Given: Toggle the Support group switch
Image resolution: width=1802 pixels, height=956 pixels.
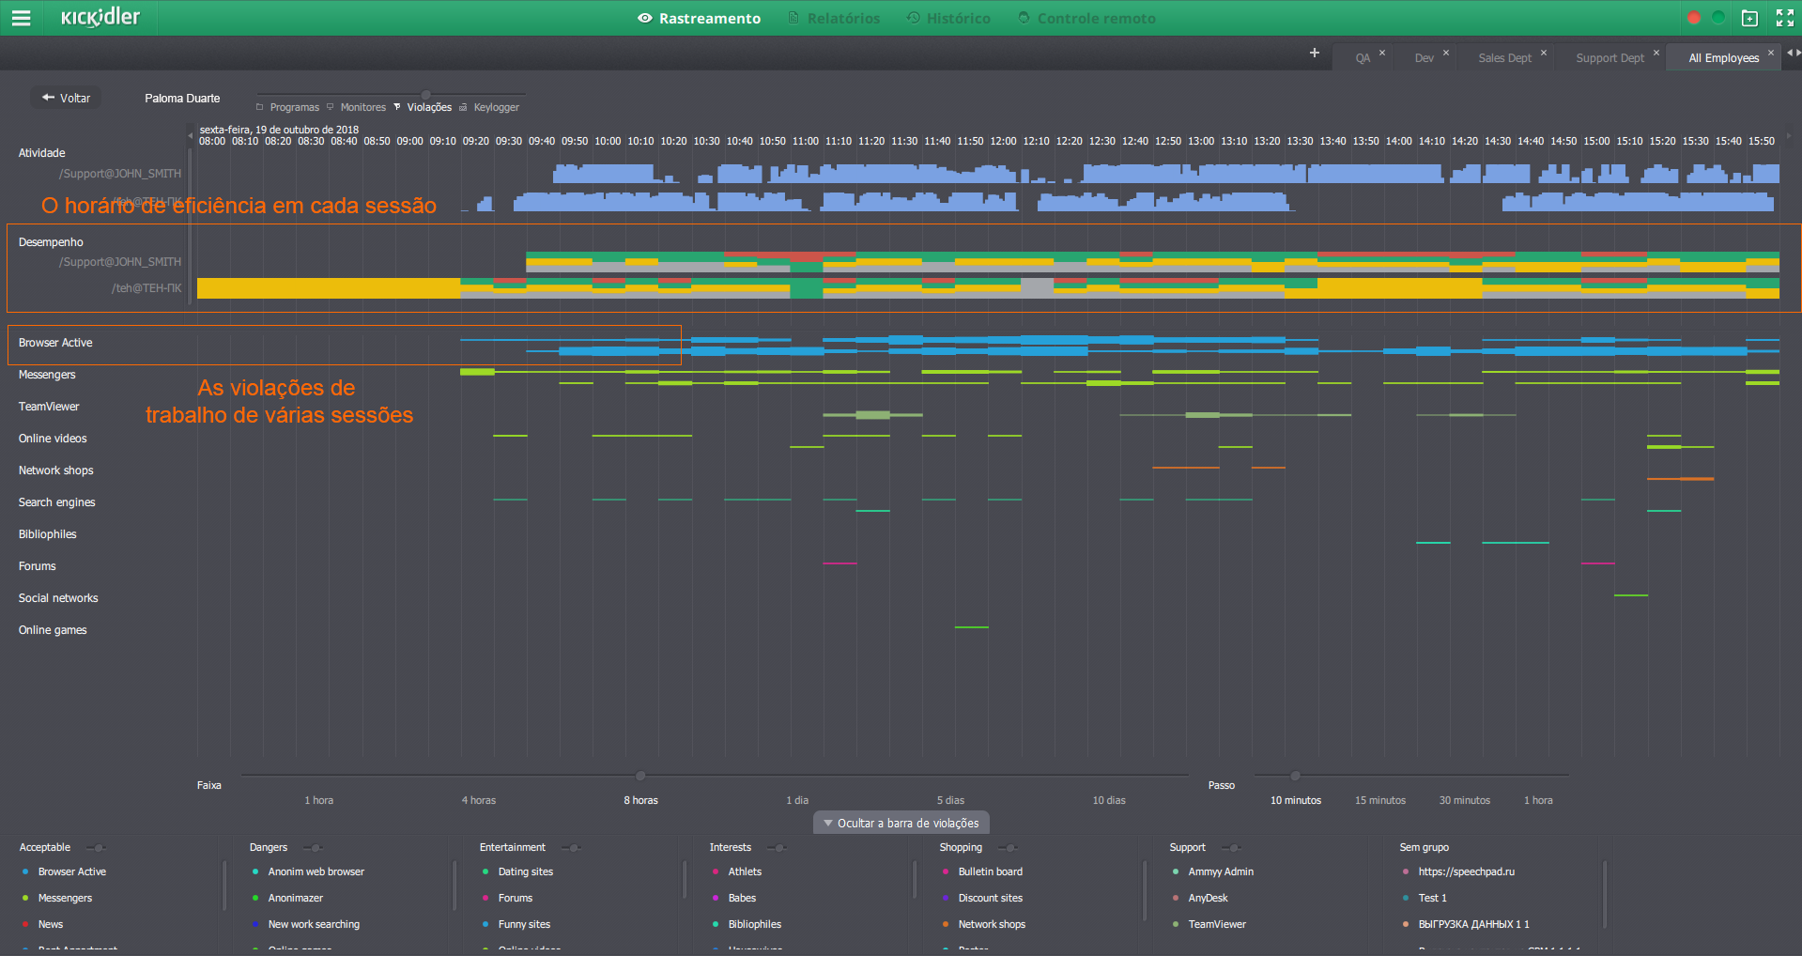Looking at the screenshot, I should pos(1231,848).
